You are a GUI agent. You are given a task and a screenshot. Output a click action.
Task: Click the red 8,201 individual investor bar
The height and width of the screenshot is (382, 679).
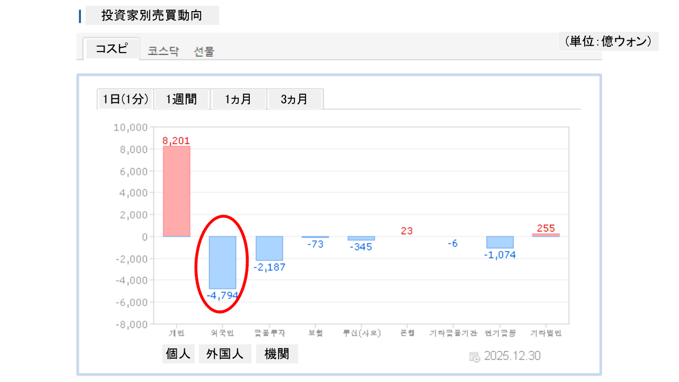coord(177,191)
